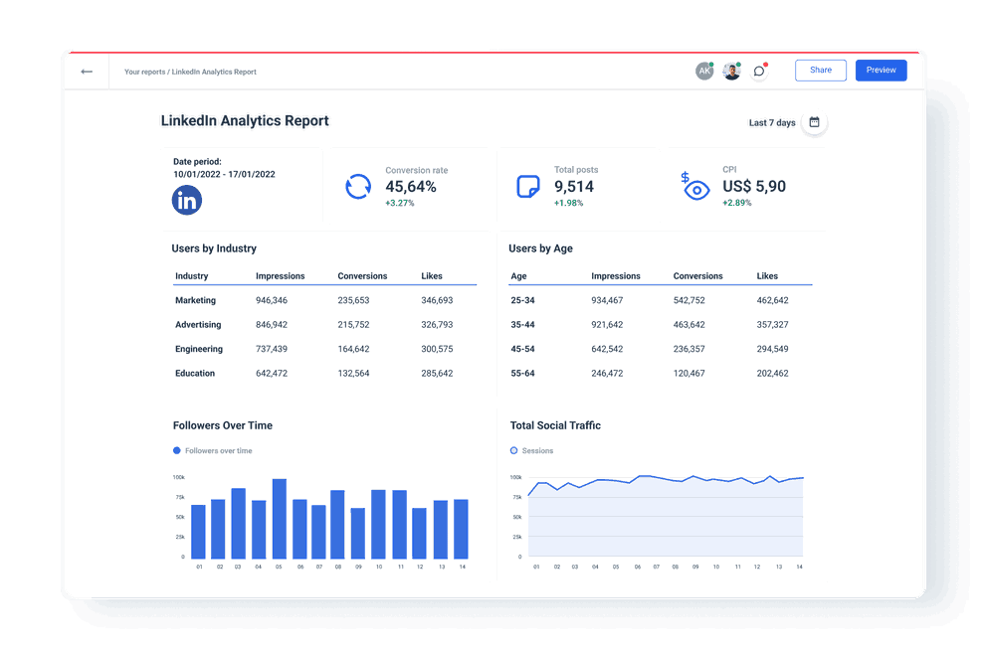
Task: Select the LinkedIn Analytics Report breadcrumb
Action: (x=212, y=72)
